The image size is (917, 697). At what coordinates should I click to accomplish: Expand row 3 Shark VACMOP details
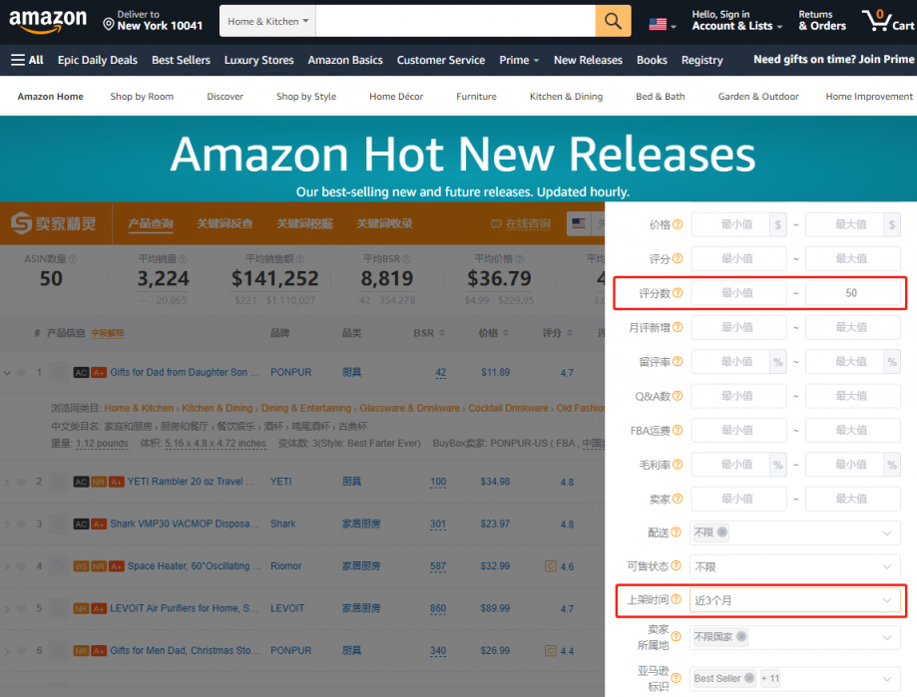(x=8, y=524)
